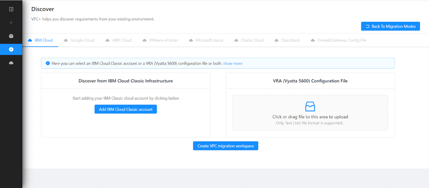Click 'VPC+ helps you discover requirements' description
Image resolution: width=429 pixels, height=188 pixels.
pyautogui.click(x=93, y=19)
